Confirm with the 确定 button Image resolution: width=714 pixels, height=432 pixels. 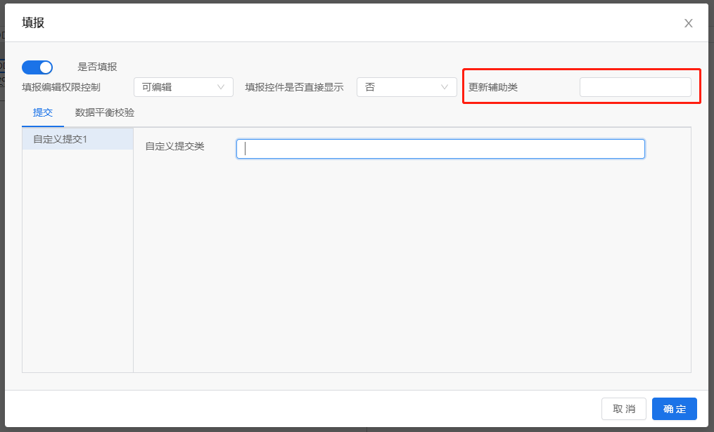[675, 409]
